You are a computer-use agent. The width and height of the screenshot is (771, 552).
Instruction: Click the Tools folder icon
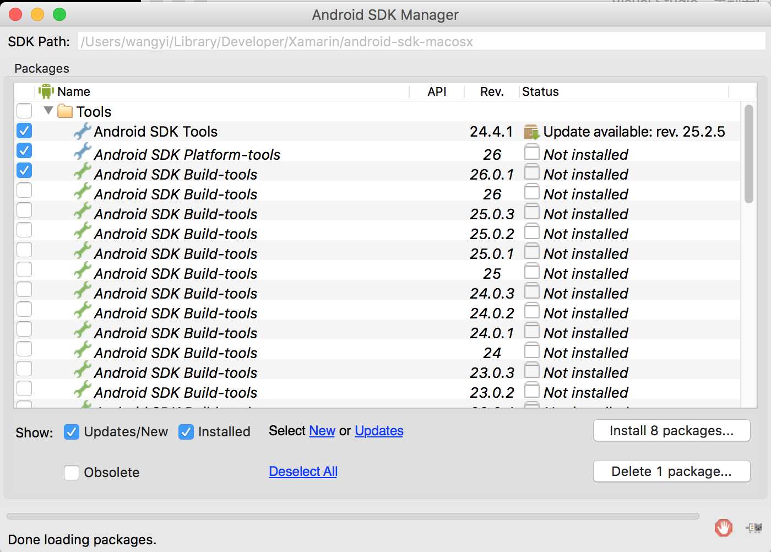pos(65,111)
